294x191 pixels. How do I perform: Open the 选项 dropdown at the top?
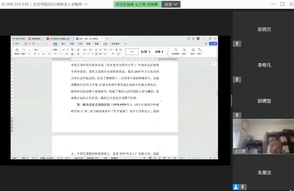point(171,4)
